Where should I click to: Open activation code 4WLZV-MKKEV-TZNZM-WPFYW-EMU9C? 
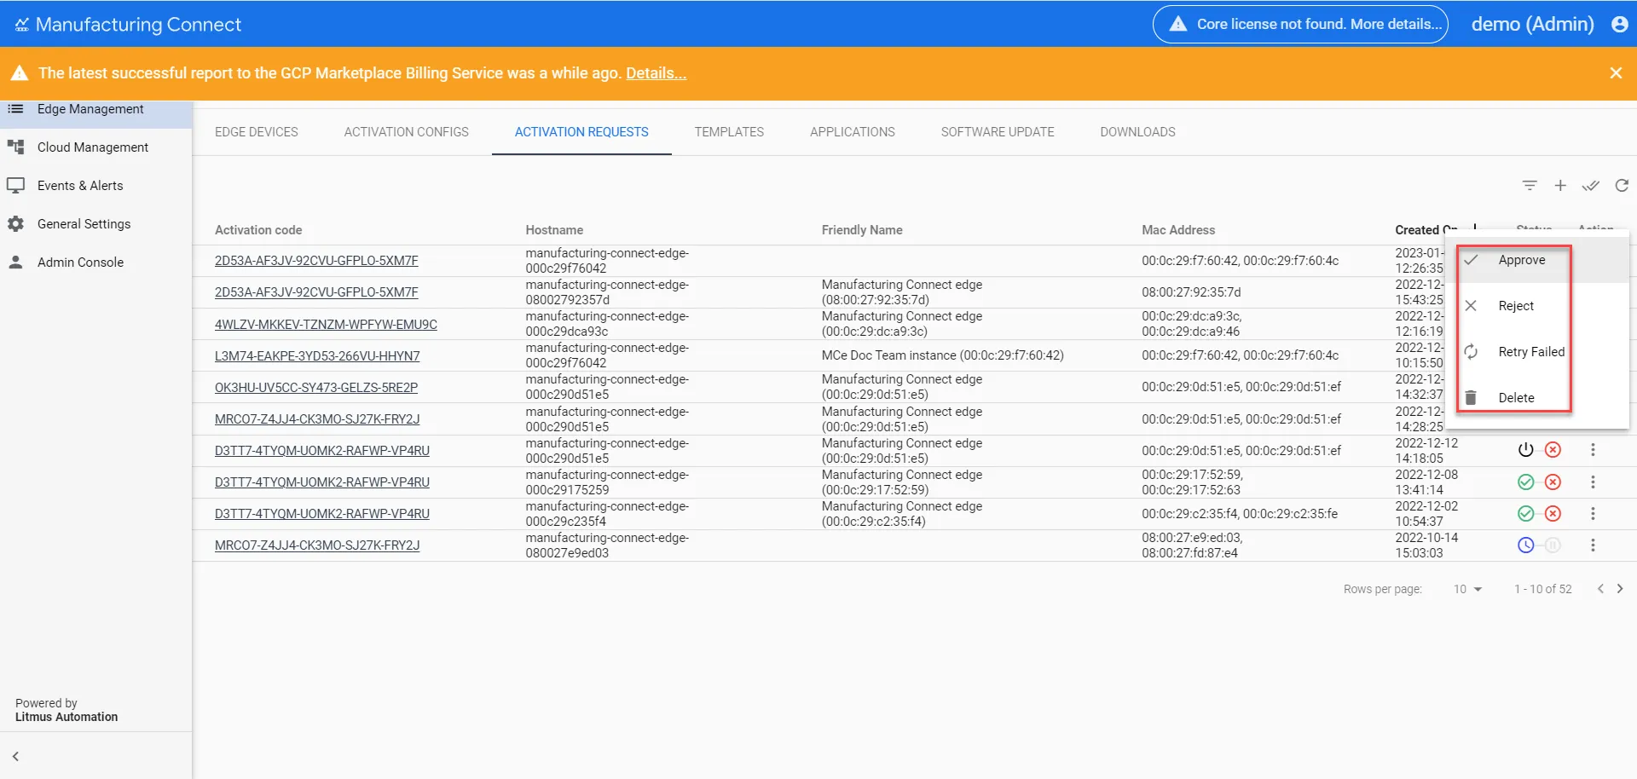(326, 325)
